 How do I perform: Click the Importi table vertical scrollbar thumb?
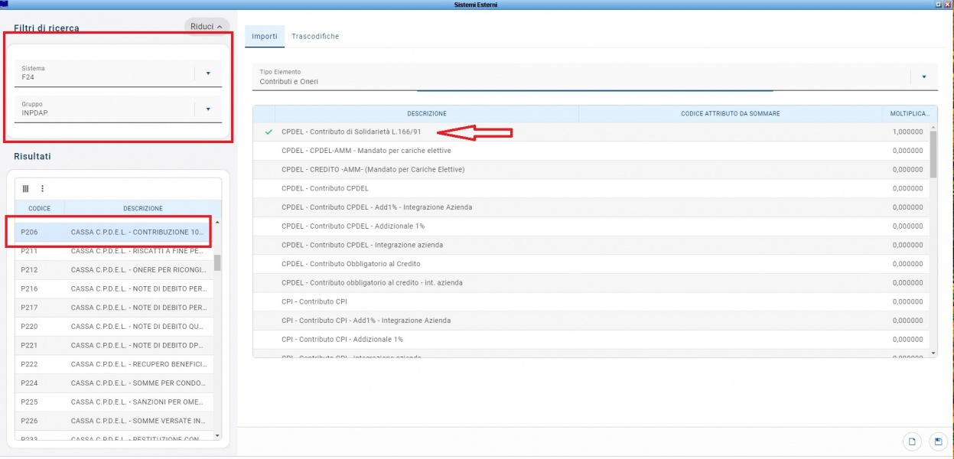click(x=933, y=153)
